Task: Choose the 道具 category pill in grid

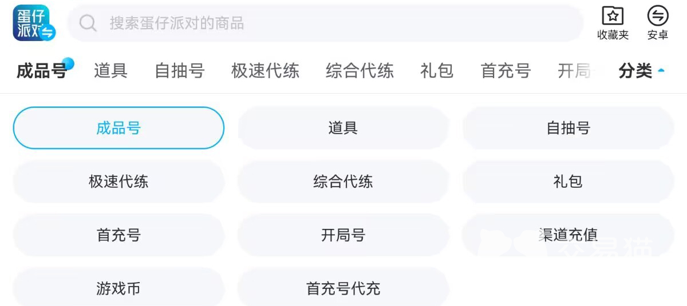Action: point(343,128)
